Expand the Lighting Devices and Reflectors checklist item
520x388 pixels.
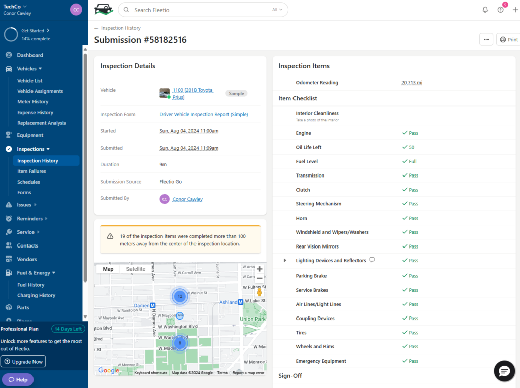click(284, 260)
